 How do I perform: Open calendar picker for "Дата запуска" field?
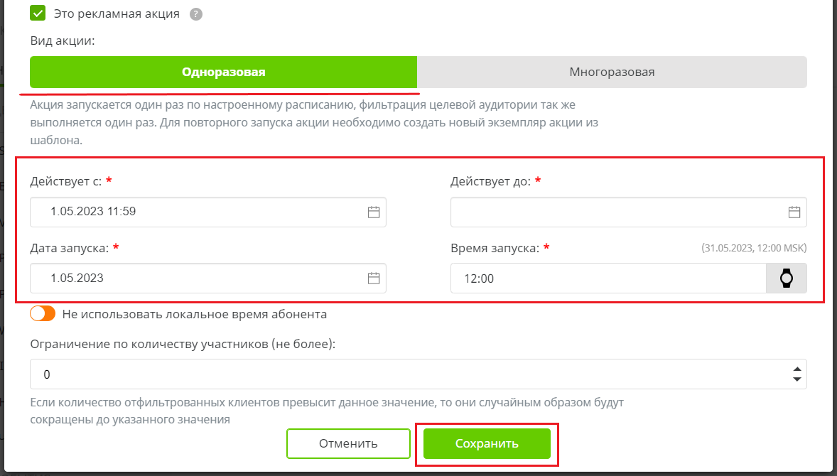374,278
